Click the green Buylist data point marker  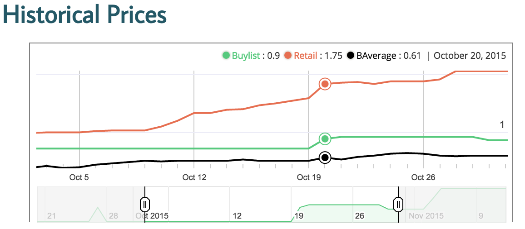click(325, 138)
